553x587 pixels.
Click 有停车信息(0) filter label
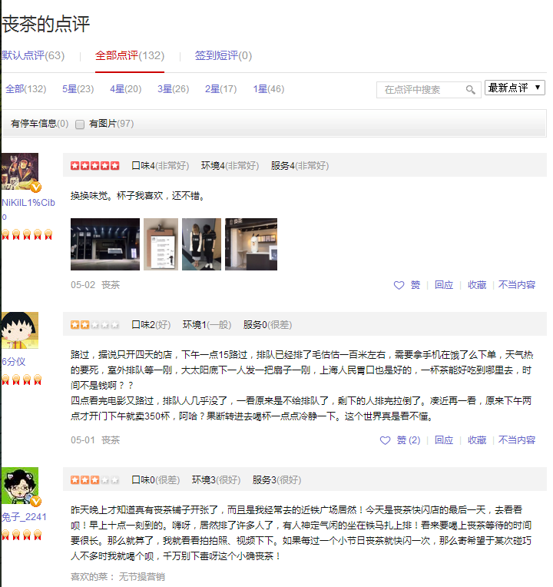tap(40, 124)
